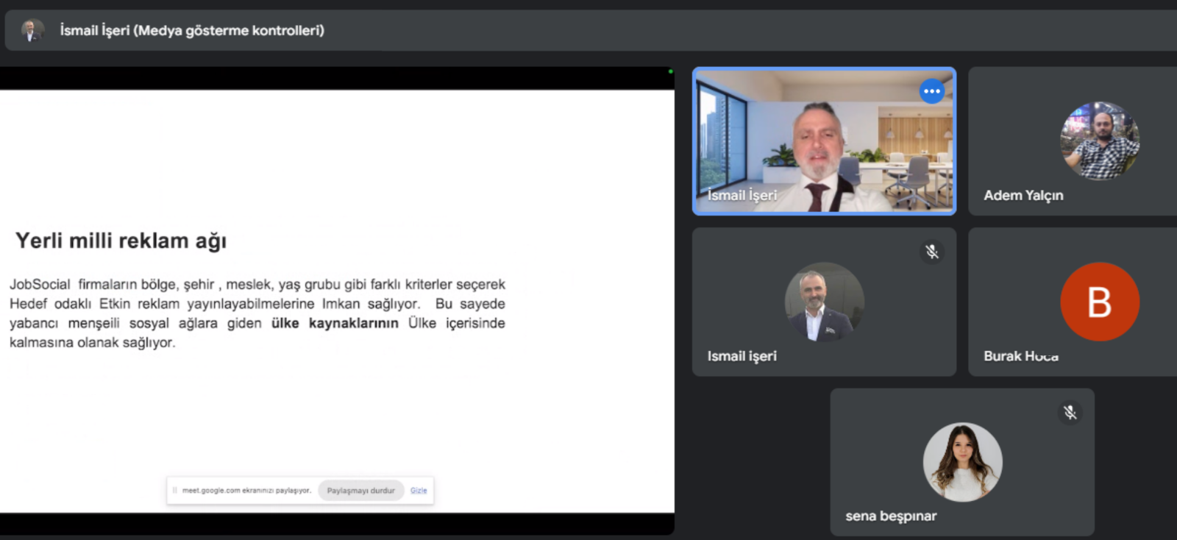The width and height of the screenshot is (1177, 540).
Task: Select the live İsmail İşeri video tile
Action: coord(824,141)
